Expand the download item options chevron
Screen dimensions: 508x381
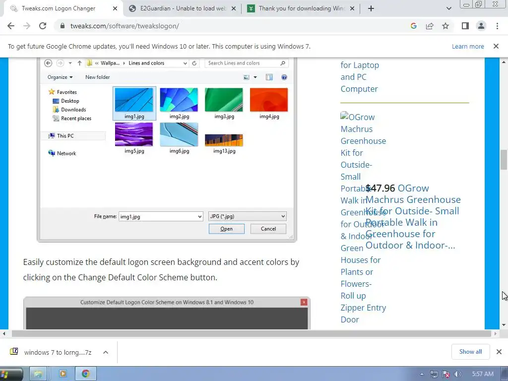(106, 352)
